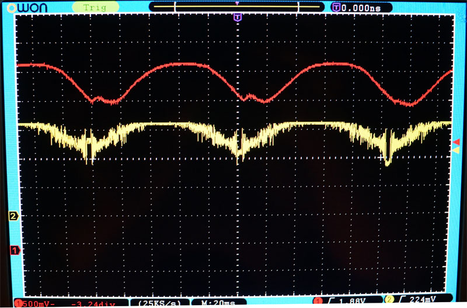The height and width of the screenshot is (308, 467).
Task: Click the yellow trigger level arrow
Action: tap(456, 150)
